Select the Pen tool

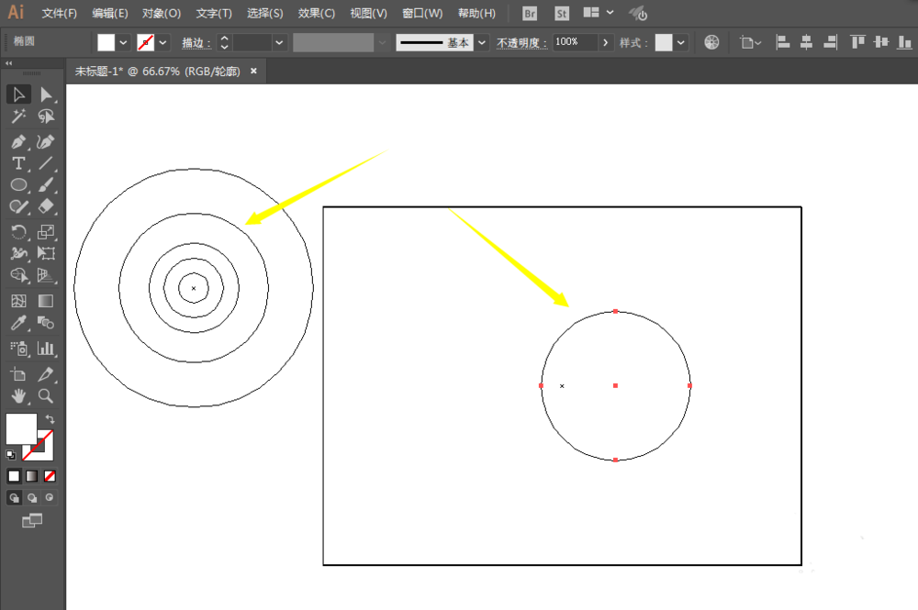pyautogui.click(x=18, y=141)
